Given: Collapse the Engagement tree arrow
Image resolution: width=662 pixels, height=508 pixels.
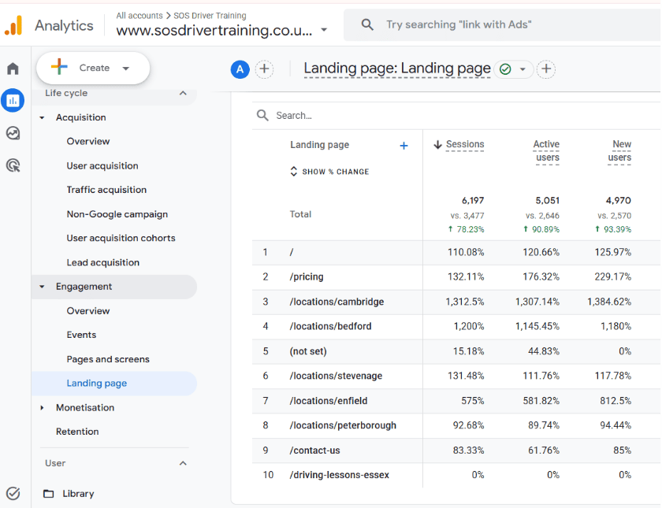Looking at the screenshot, I should click(x=42, y=287).
